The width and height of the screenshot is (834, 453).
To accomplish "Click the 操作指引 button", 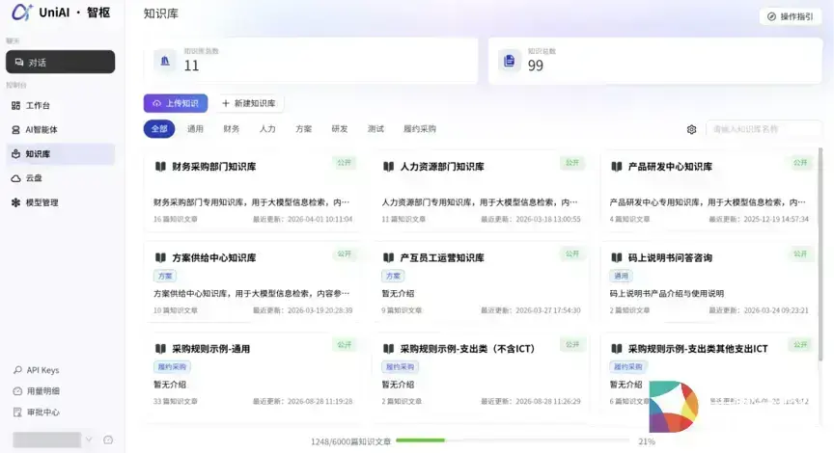I will [x=791, y=16].
